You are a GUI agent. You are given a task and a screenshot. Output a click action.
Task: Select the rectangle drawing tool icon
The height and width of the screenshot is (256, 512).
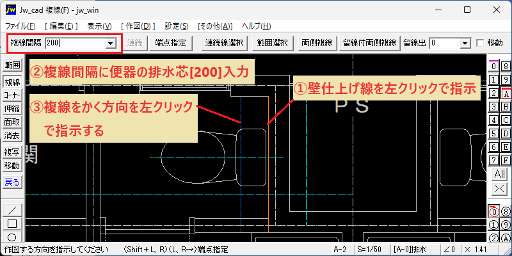tap(12, 223)
